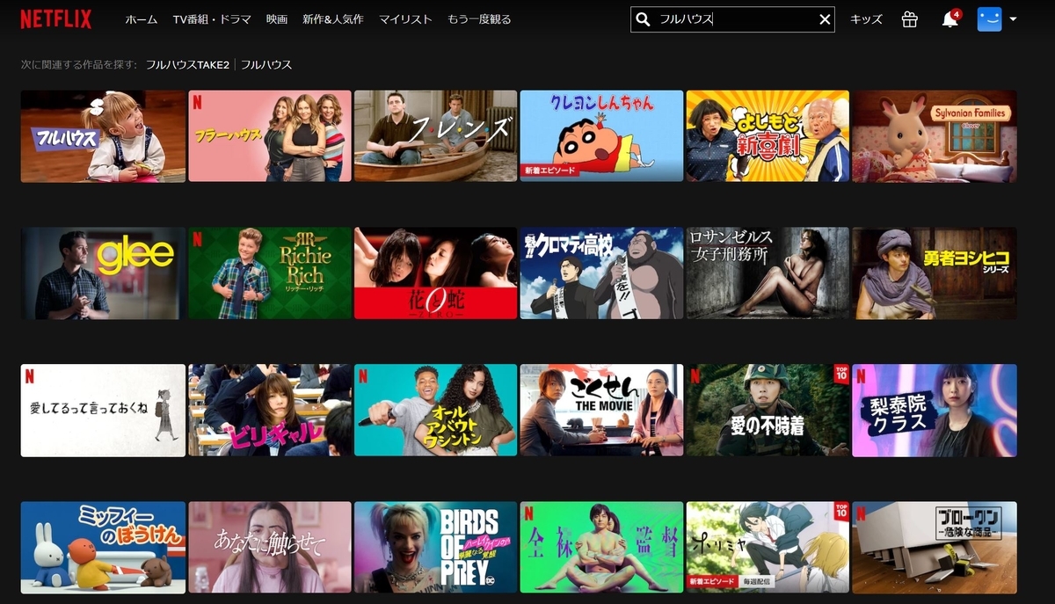Click the キッズ link
This screenshot has width=1055, height=604.
[866, 19]
